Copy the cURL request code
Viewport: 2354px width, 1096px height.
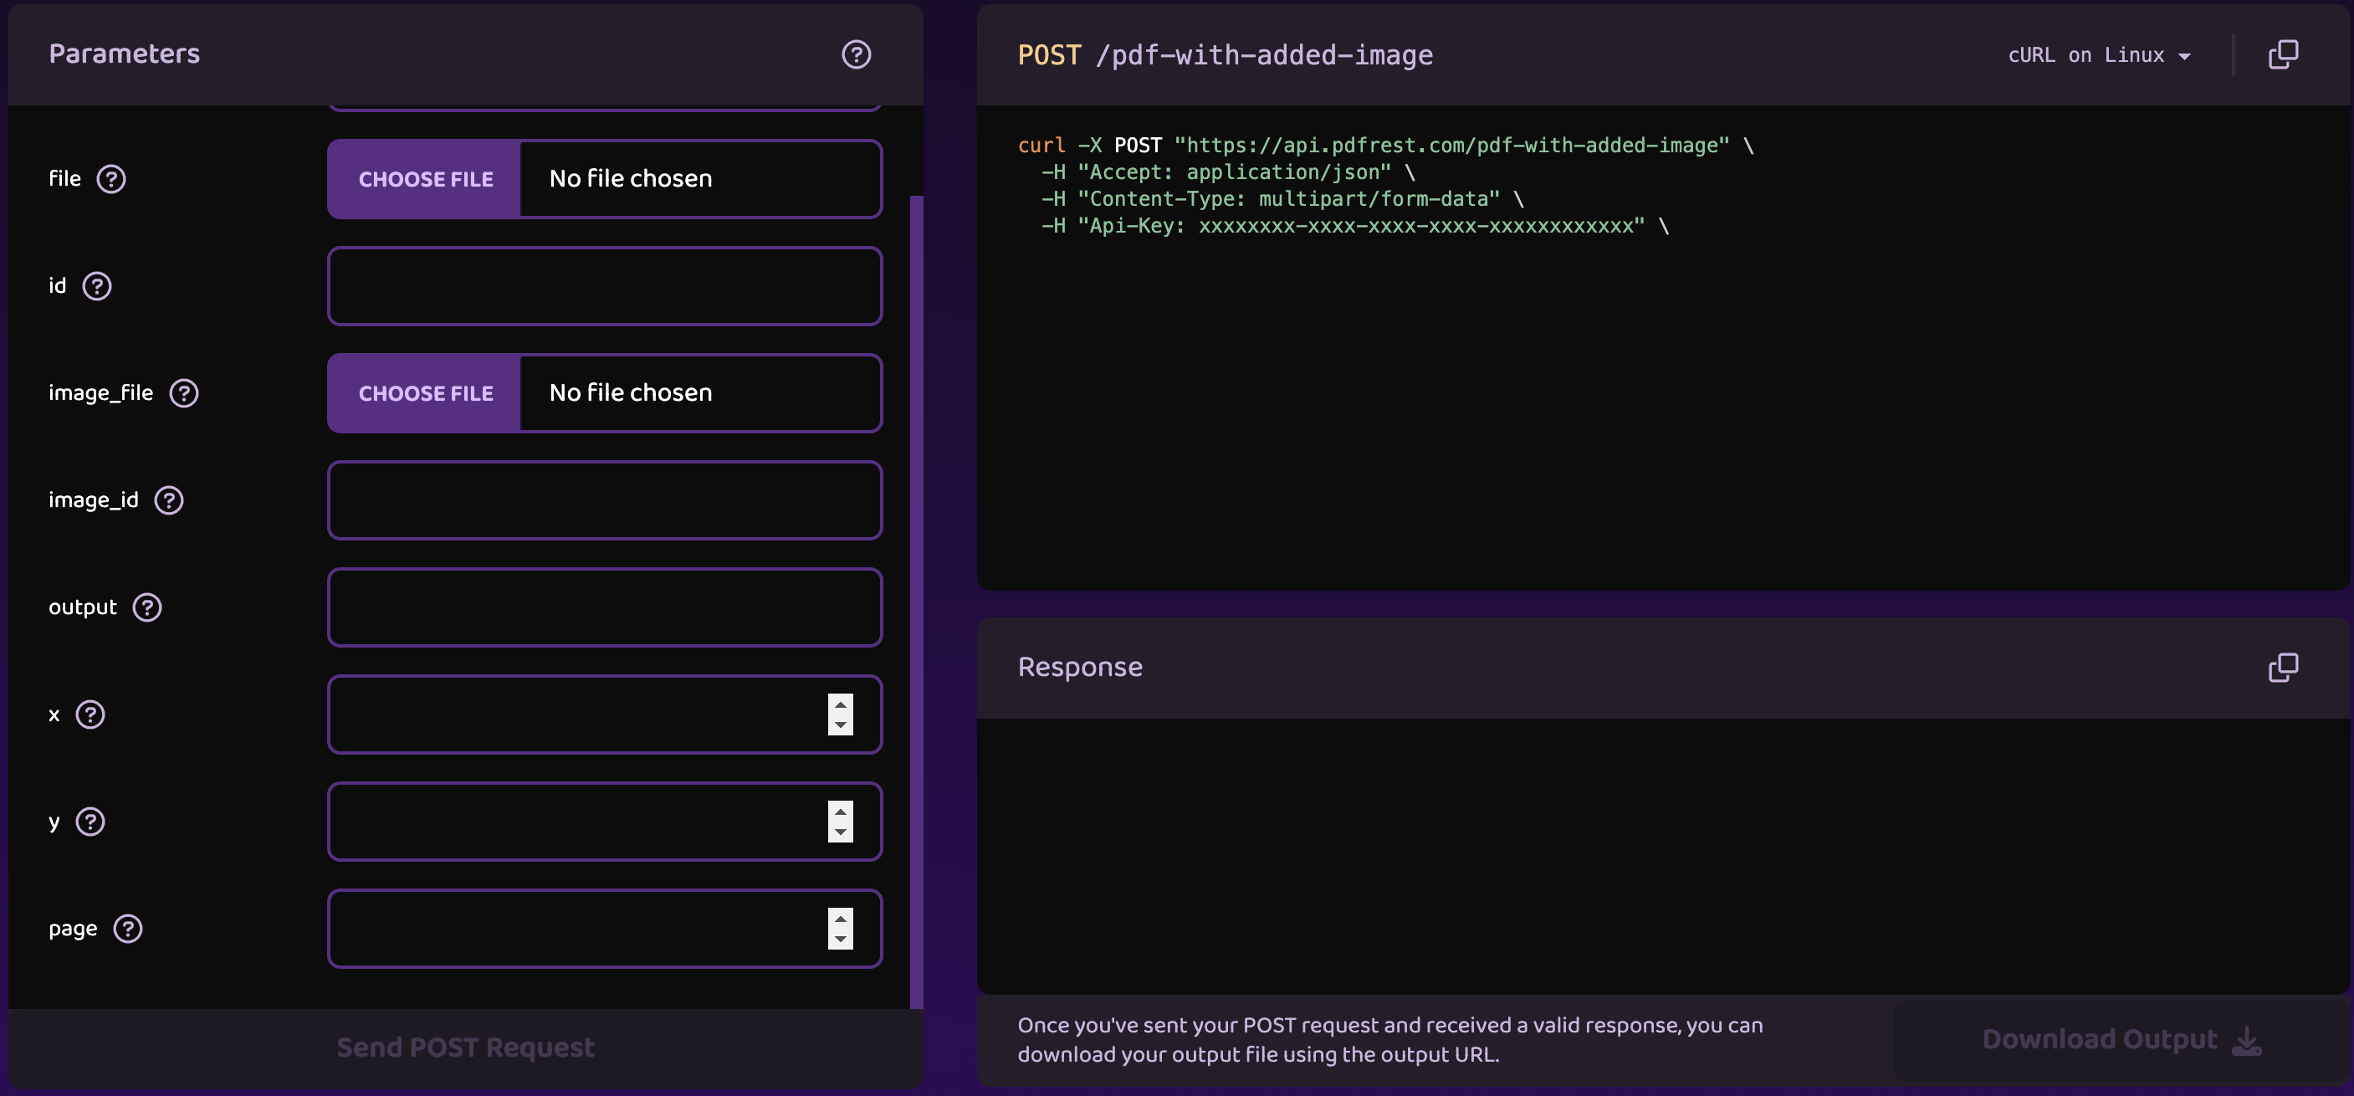tap(2285, 54)
